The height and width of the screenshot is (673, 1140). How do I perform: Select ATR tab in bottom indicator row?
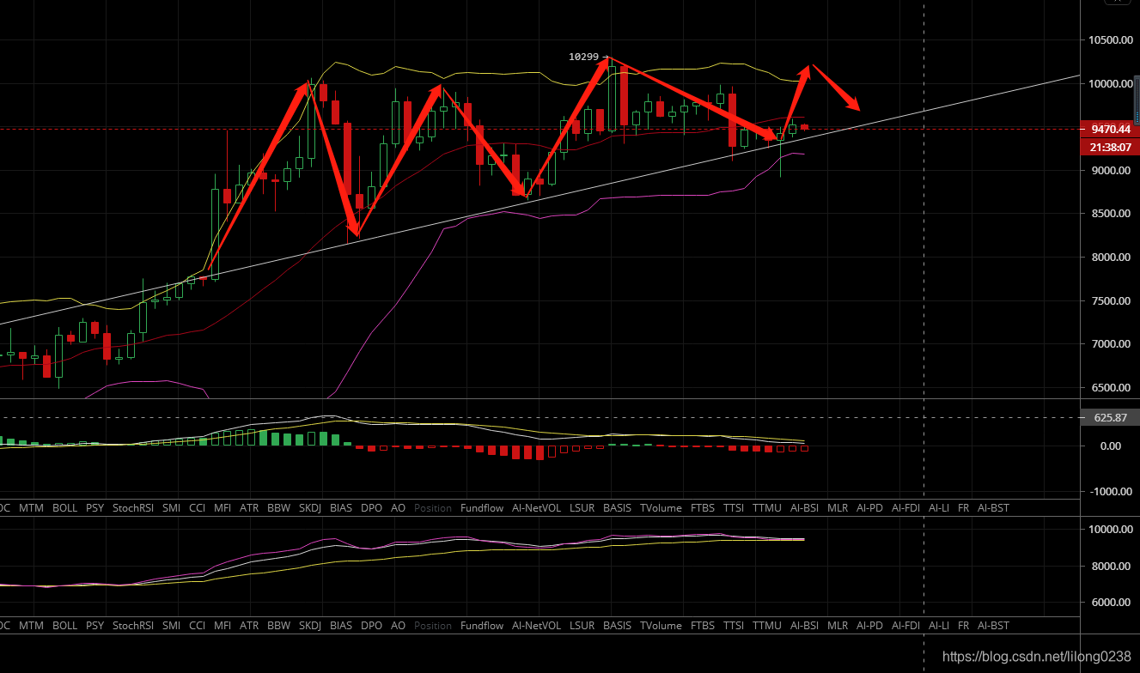coord(249,626)
